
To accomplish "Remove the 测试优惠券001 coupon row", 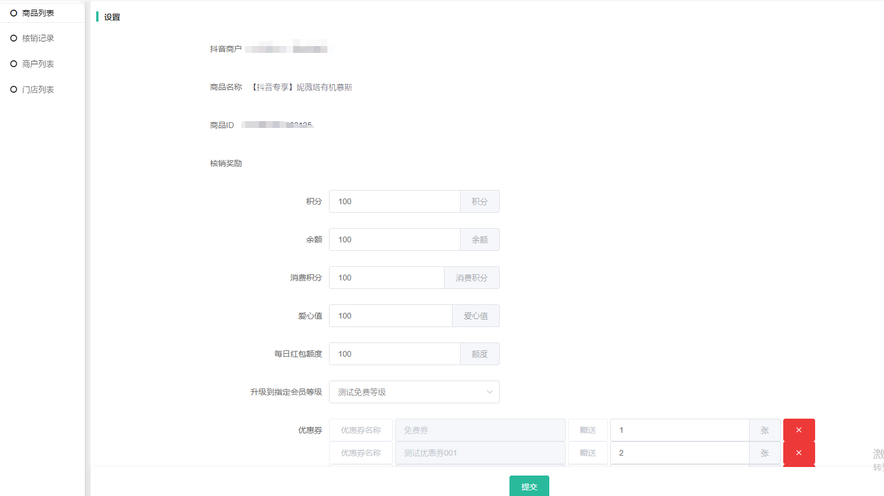I will coord(799,453).
